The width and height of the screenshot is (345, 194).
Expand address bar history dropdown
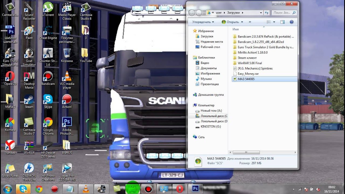[x=261, y=13]
